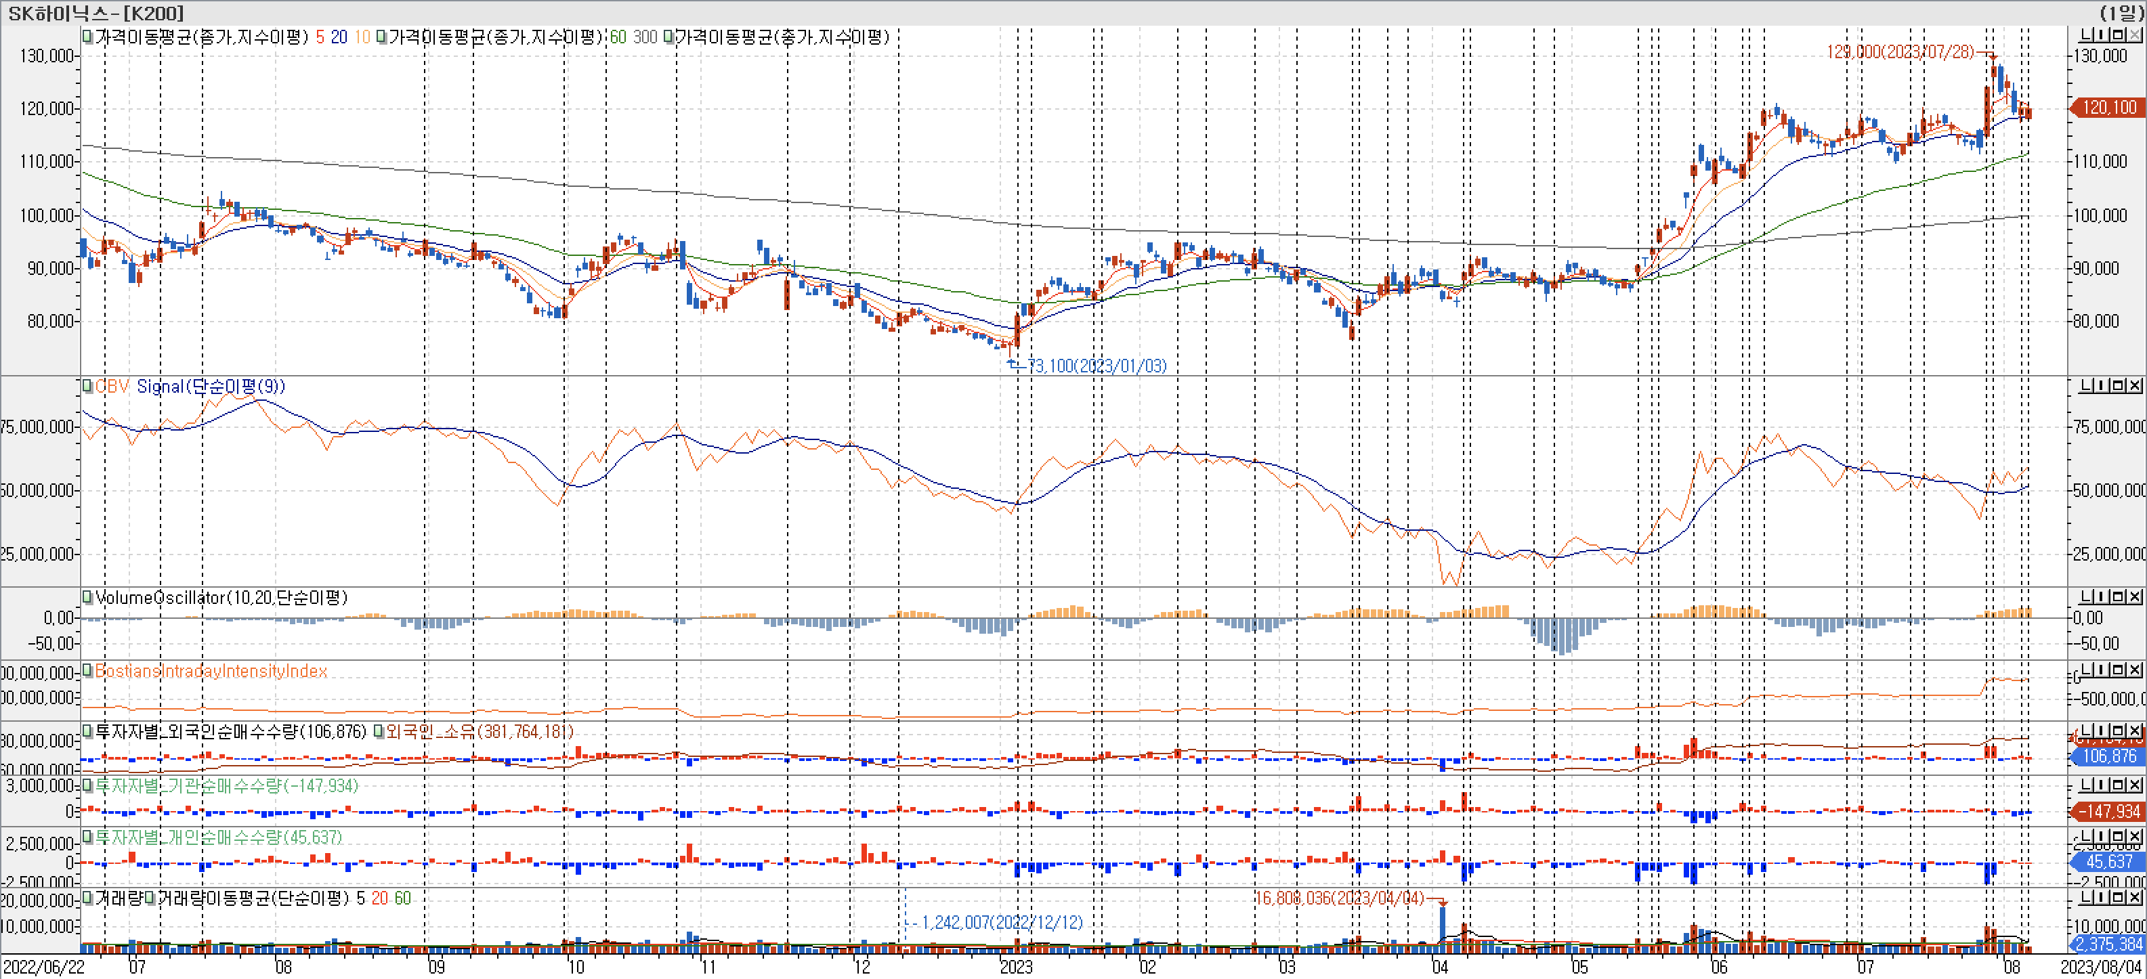
Task: Click the 73,100 low price marker label
Action: pyautogui.click(x=1096, y=366)
